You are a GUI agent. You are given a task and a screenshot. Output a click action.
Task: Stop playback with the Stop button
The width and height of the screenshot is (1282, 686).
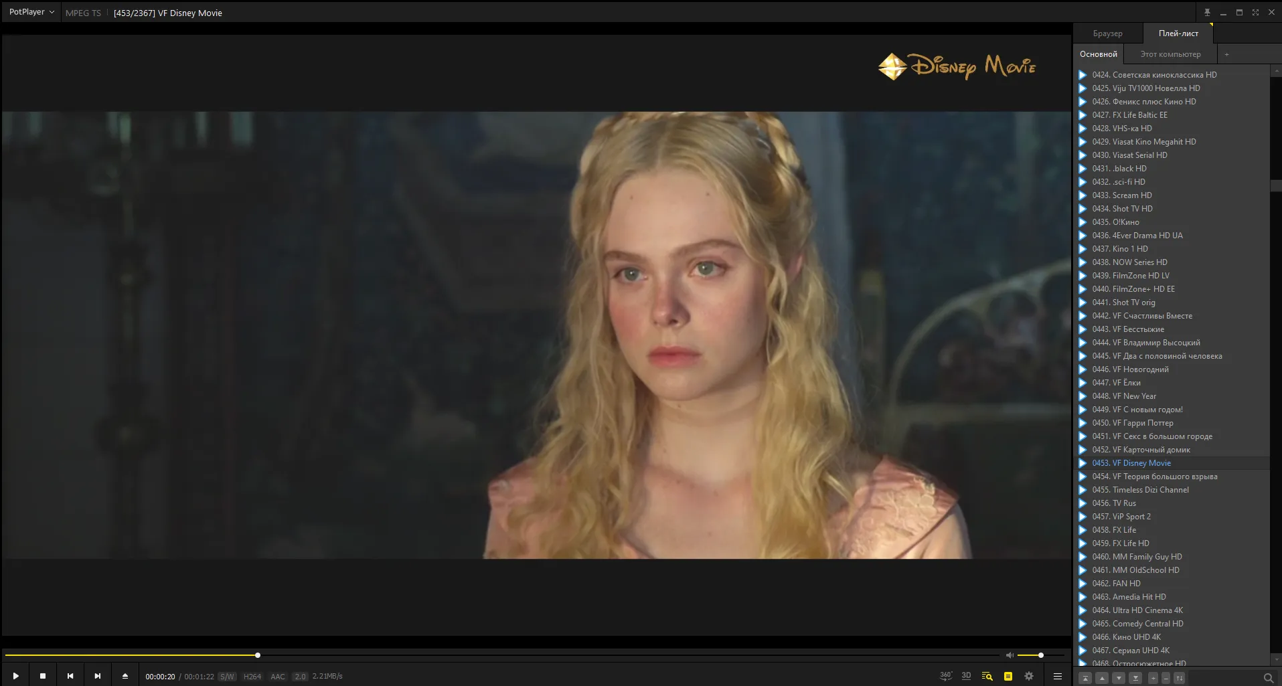click(43, 676)
